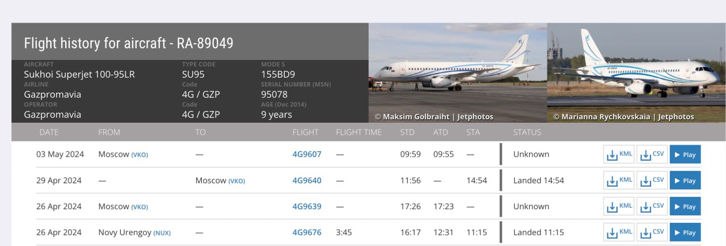The image size is (726, 246).
Task: Open flight number 4G9639 link
Action: coord(307,206)
